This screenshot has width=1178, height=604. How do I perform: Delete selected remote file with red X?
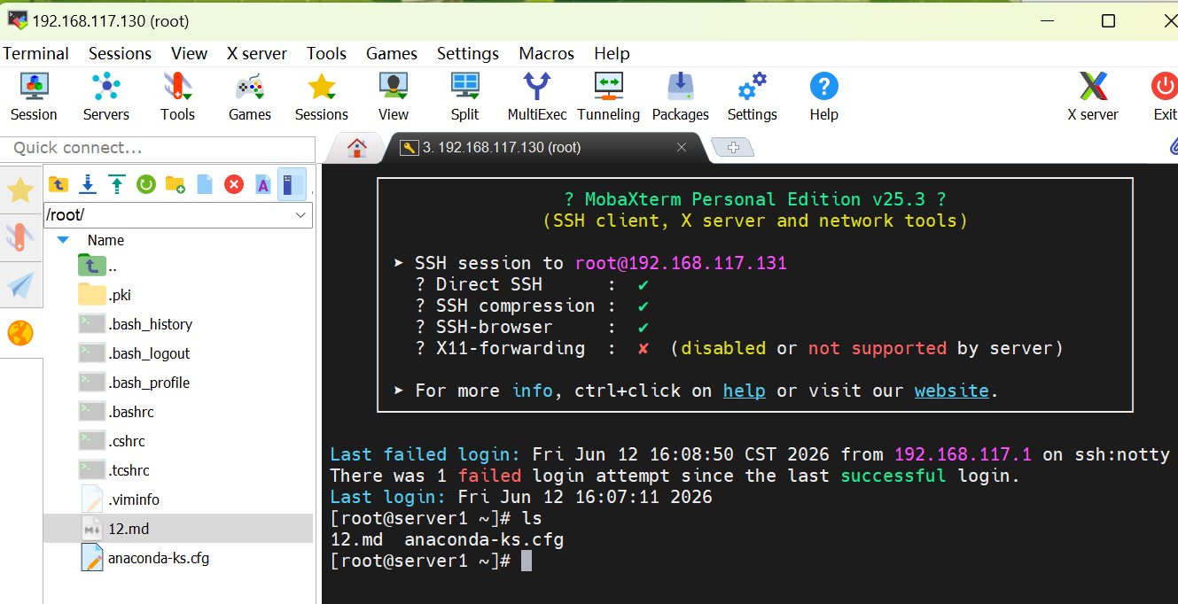(234, 184)
